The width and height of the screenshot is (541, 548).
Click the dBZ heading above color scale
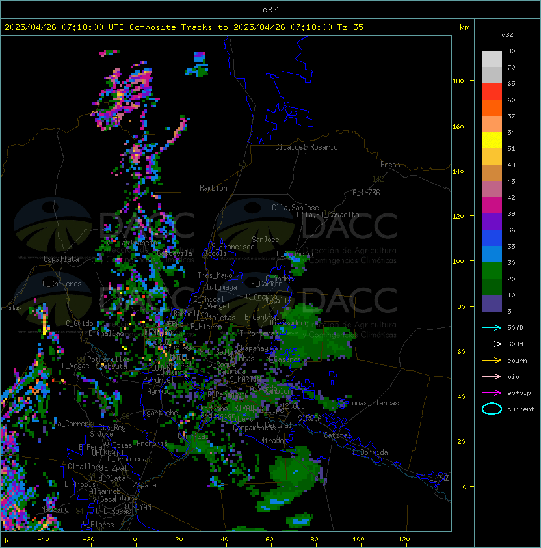[507, 35]
